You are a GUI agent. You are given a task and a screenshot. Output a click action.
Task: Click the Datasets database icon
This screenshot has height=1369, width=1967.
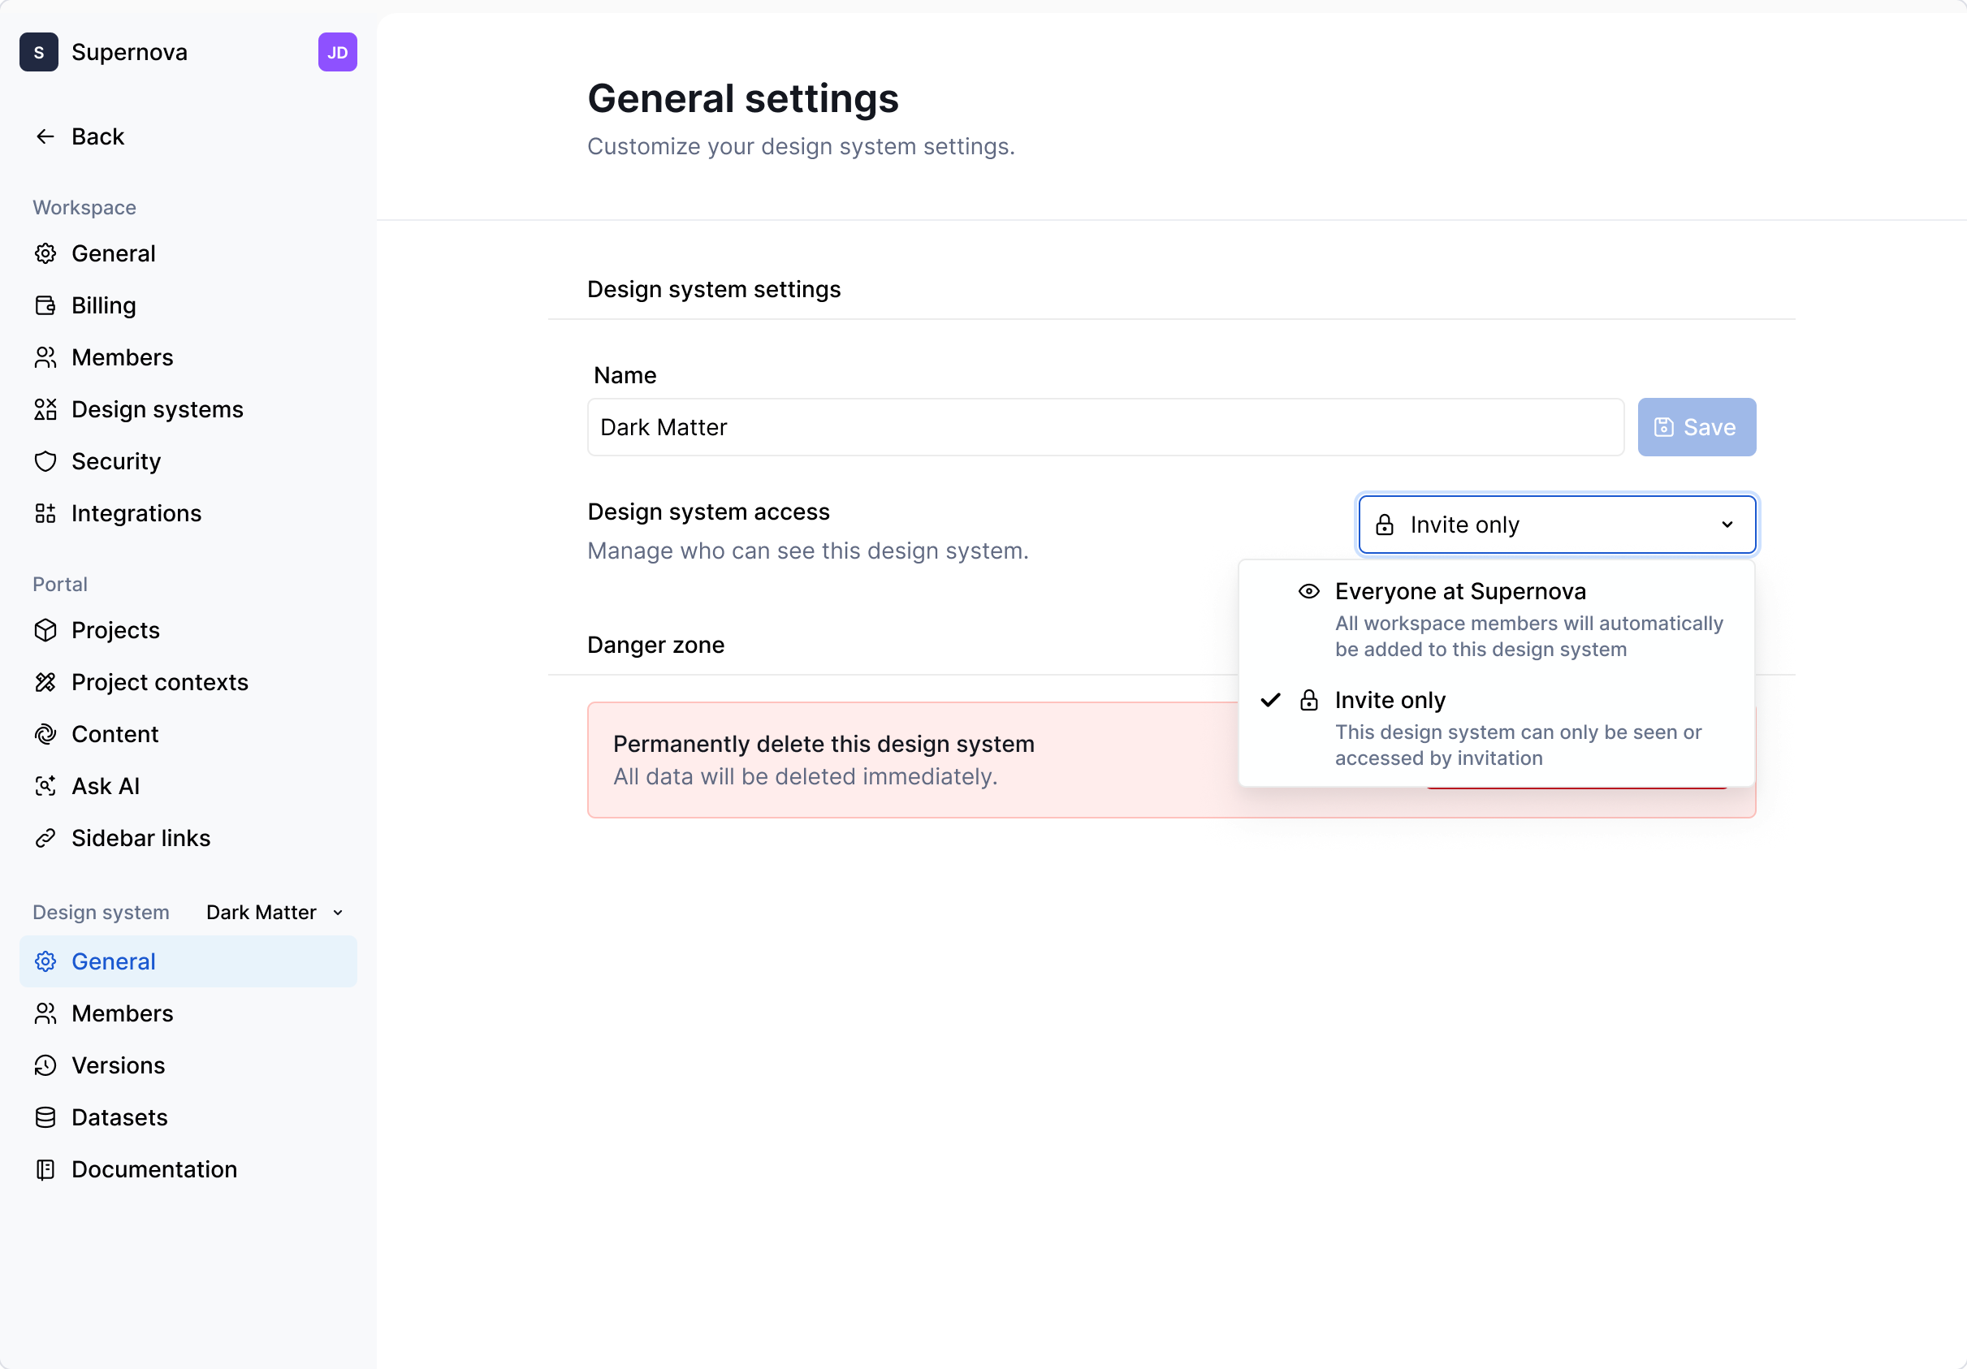[46, 1117]
